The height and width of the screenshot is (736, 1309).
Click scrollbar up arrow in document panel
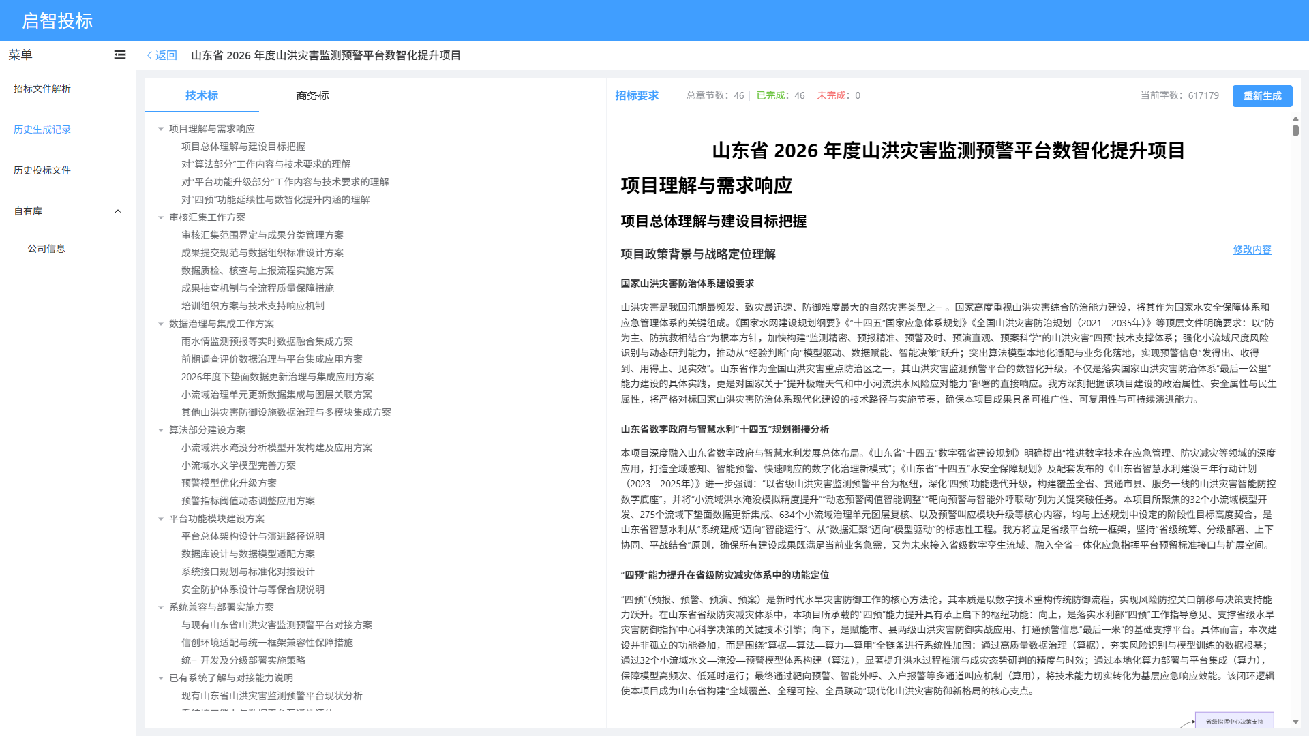click(x=1295, y=119)
